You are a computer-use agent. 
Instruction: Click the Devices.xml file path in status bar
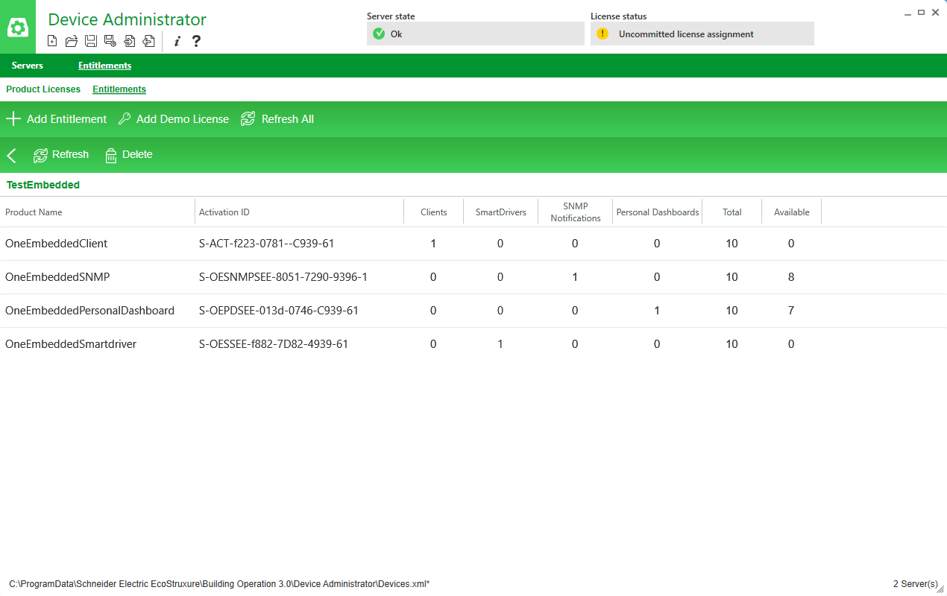pyautogui.click(x=219, y=584)
